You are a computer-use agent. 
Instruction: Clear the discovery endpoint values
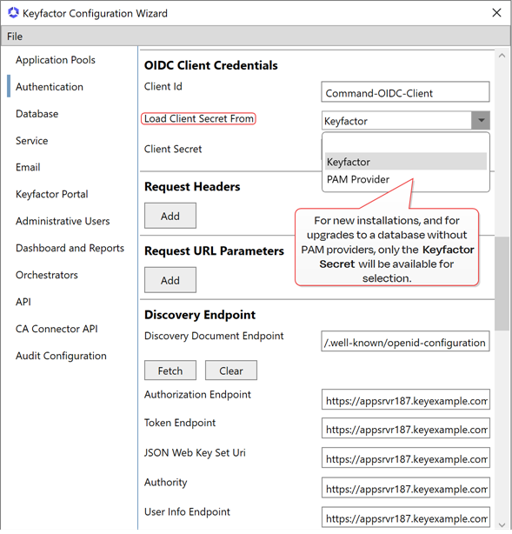click(231, 370)
